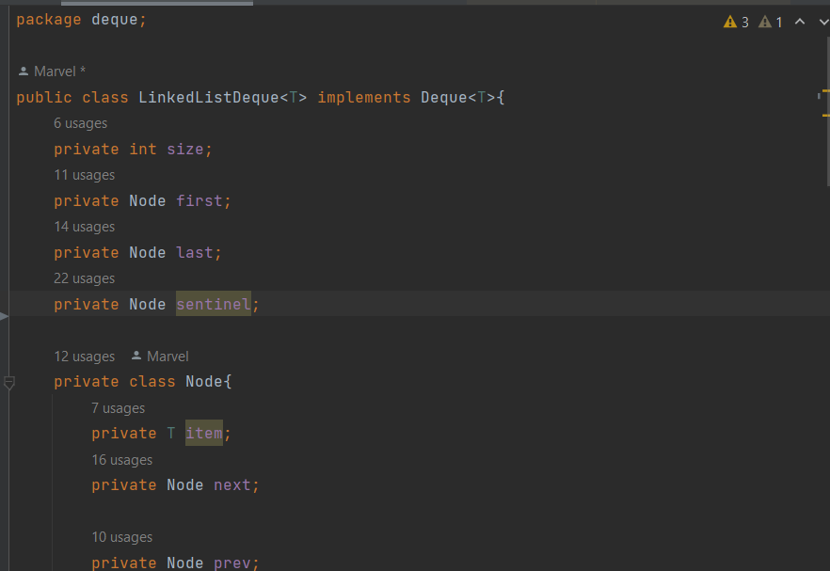Show the '16 usages' list for next
Image resolution: width=830 pixels, height=571 pixels.
coord(121,460)
